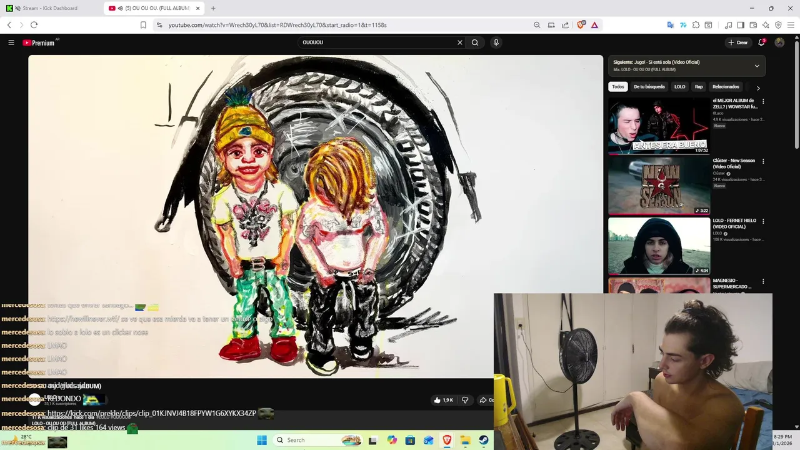The width and height of the screenshot is (800, 450).
Task: Go to YouTube Premium home logo
Action: 40,42
